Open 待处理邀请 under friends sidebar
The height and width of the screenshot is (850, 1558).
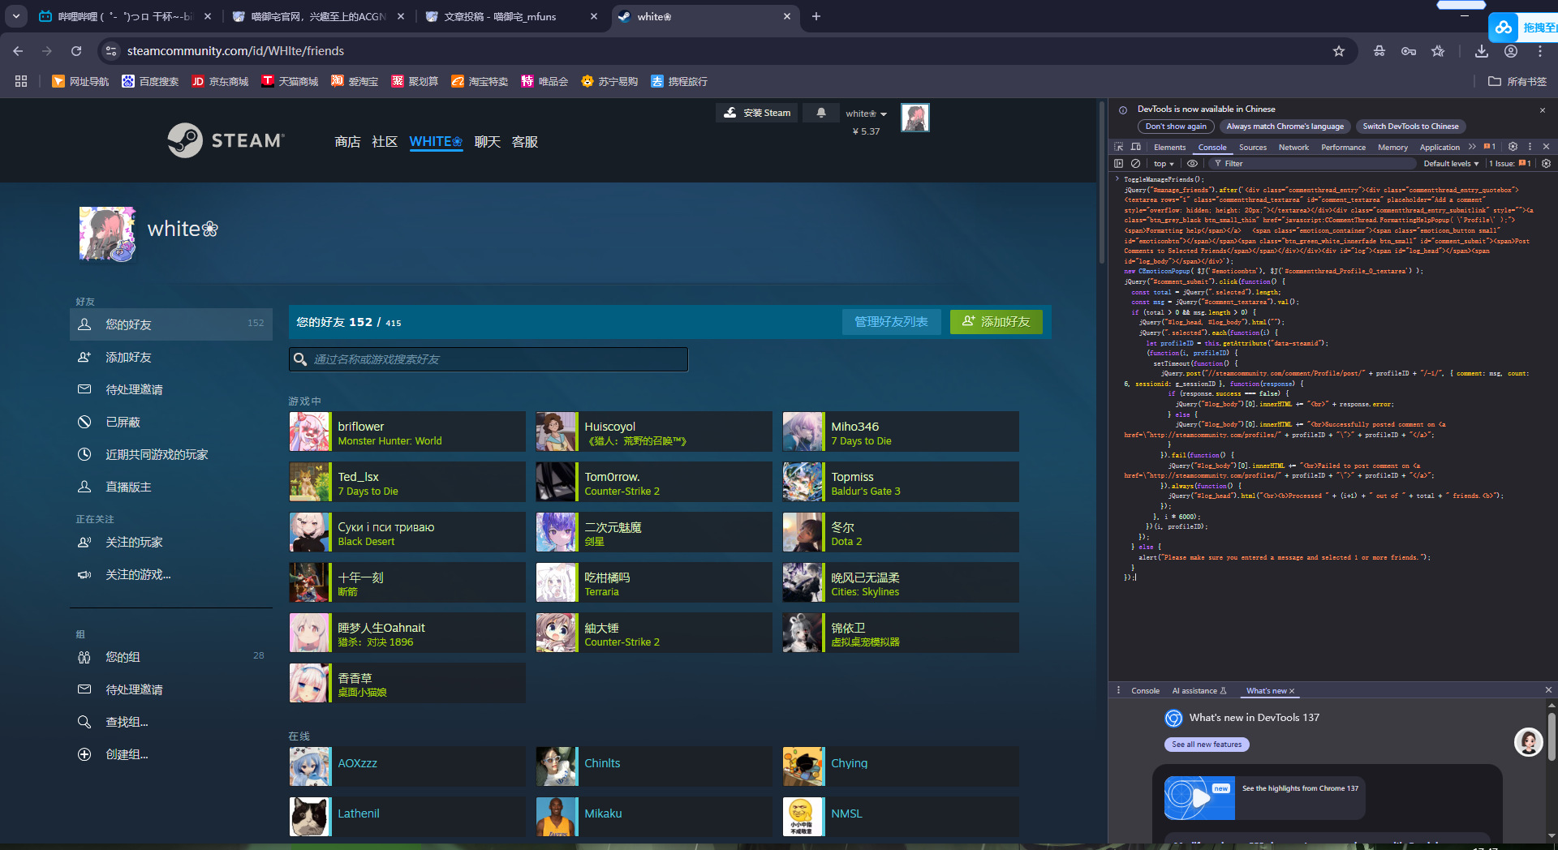coord(171,389)
